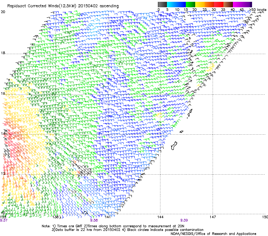The image size is (268, 236).
Task: Click the '135' longitude label on the bottom axis
Action: 3,217
